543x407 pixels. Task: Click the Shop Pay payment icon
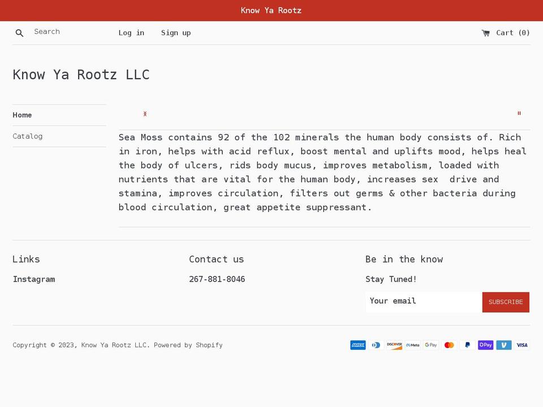pos(485,345)
